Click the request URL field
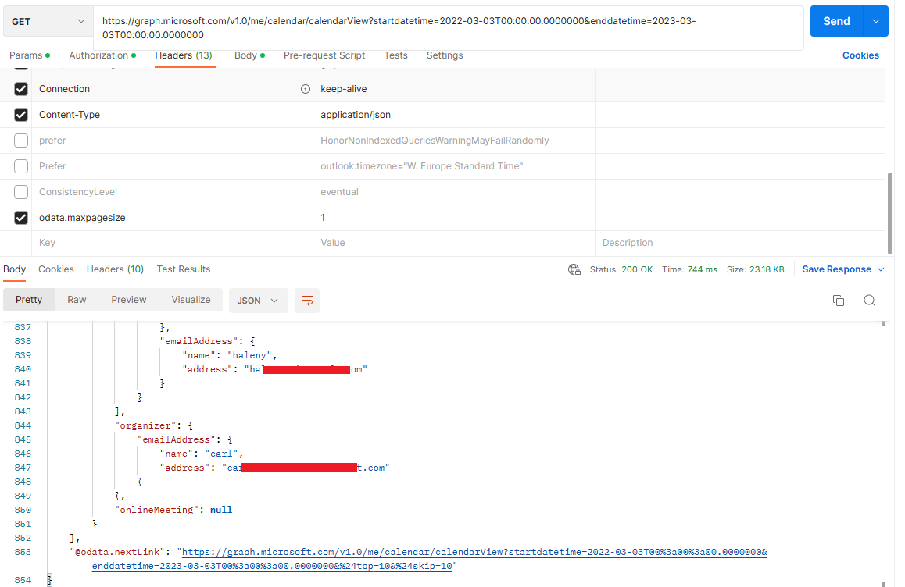The image size is (905, 587). pyautogui.click(x=449, y=27)
